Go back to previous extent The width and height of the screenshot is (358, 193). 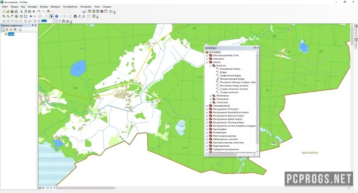coord(31,16)
